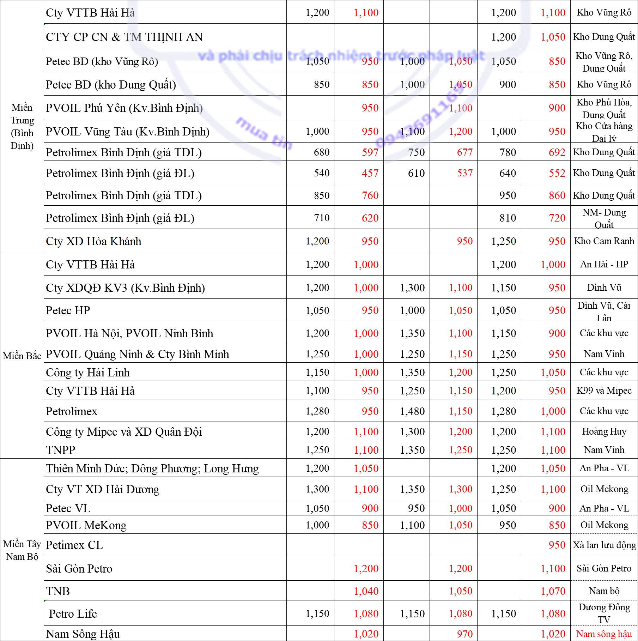Click the 'Kho Cam Ranh' cell
The image size is (638, 641).
click(x=604, y=241)
